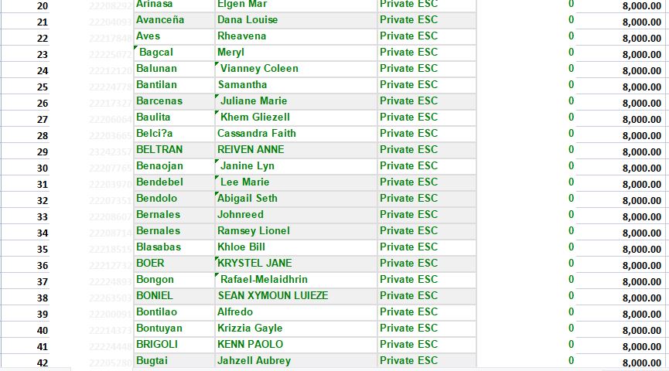Select row 29 header

pos(42,151)
